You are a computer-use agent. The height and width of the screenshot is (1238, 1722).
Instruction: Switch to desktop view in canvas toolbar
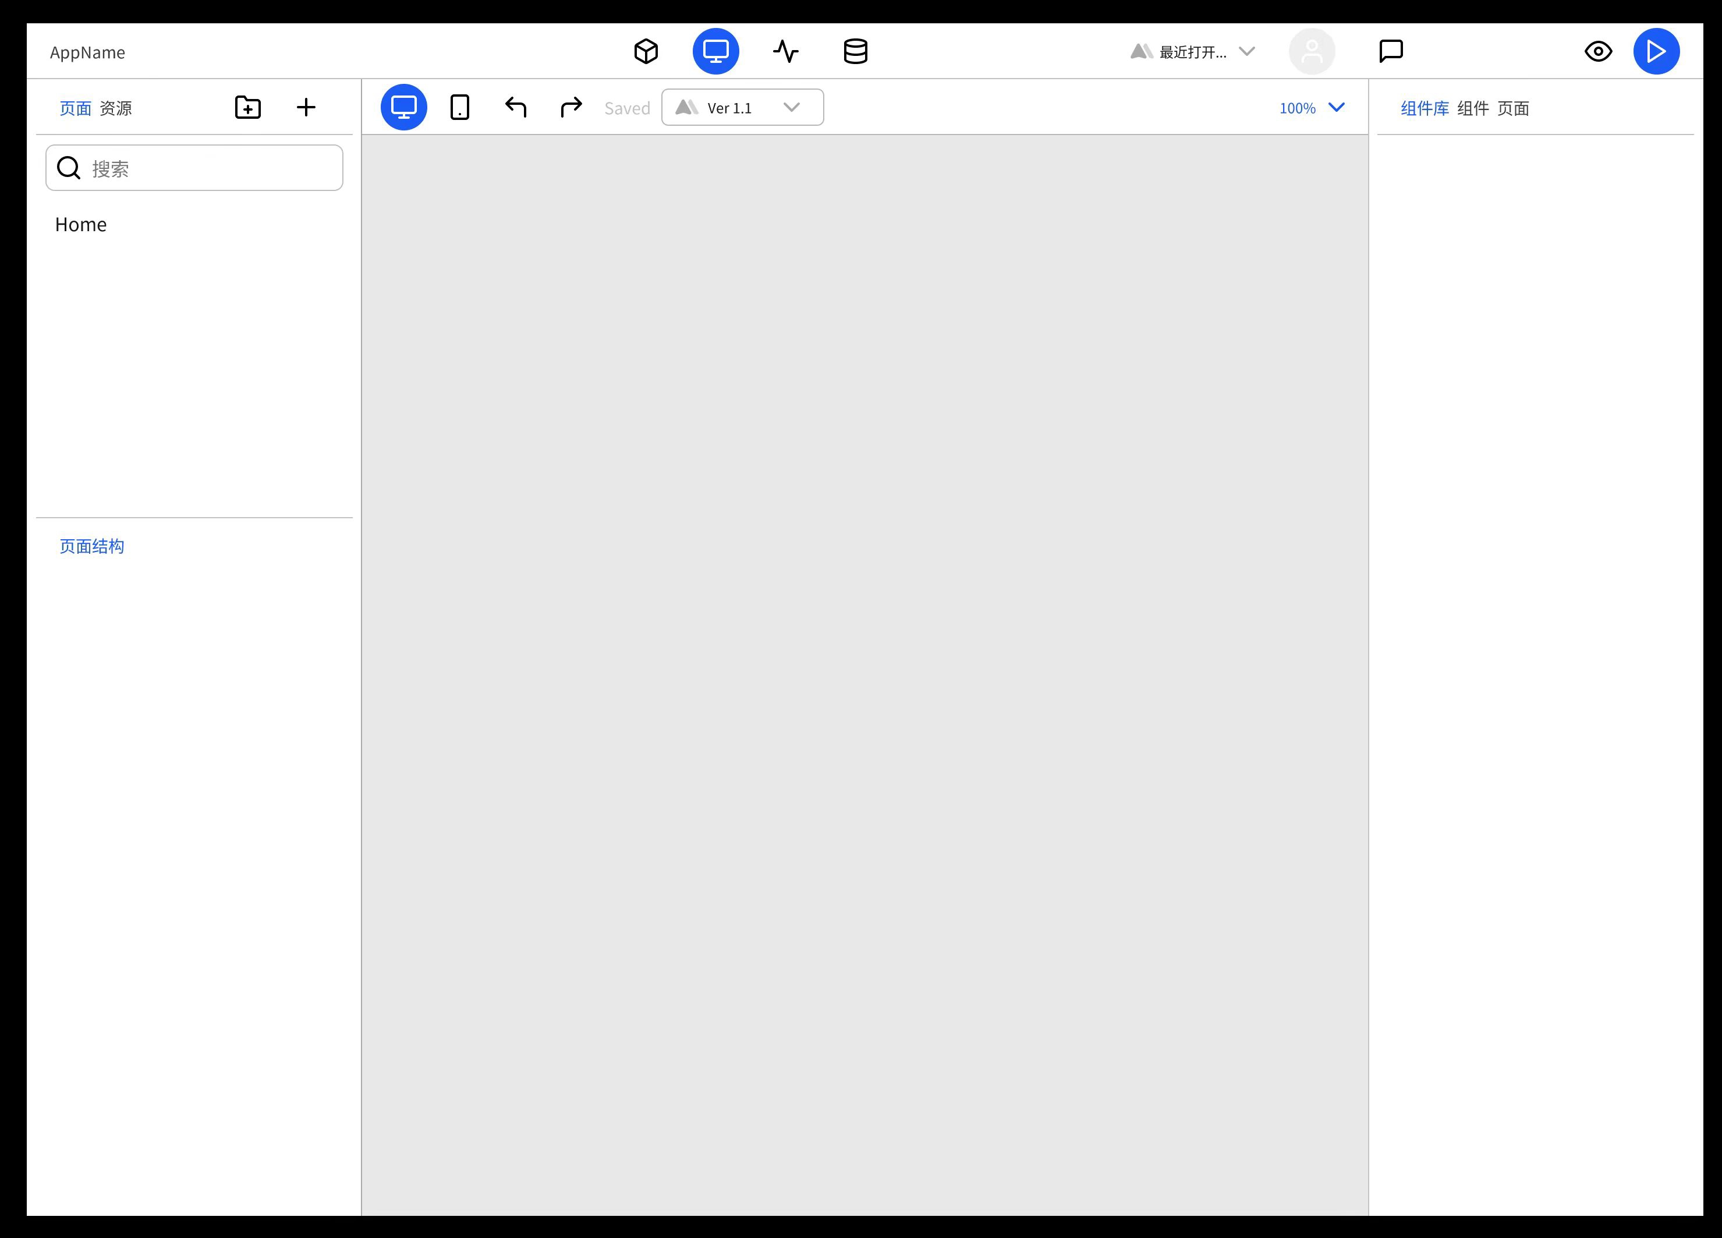[x=404, y=107]
